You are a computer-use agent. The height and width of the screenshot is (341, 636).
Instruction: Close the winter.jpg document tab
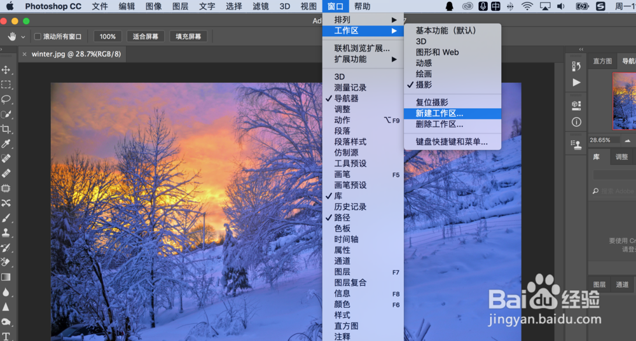[24, 54]
